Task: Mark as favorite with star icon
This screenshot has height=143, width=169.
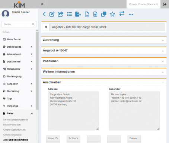Action: [x=112, y=14]
